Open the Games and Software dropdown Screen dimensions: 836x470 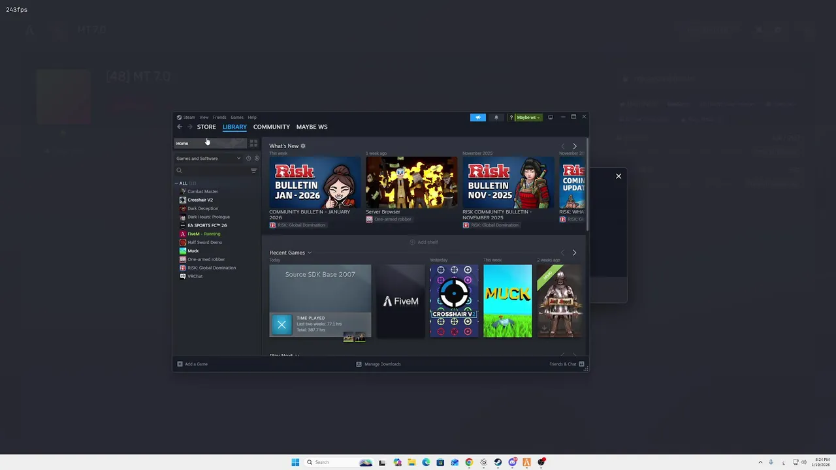pyautogui.click(x=208, y=159)
